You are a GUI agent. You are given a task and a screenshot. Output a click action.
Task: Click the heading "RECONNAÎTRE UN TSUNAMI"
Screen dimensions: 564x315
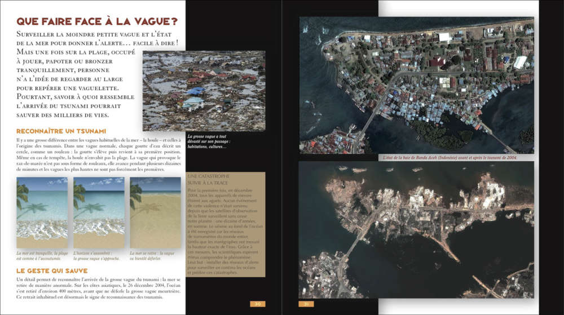(61, 131)
